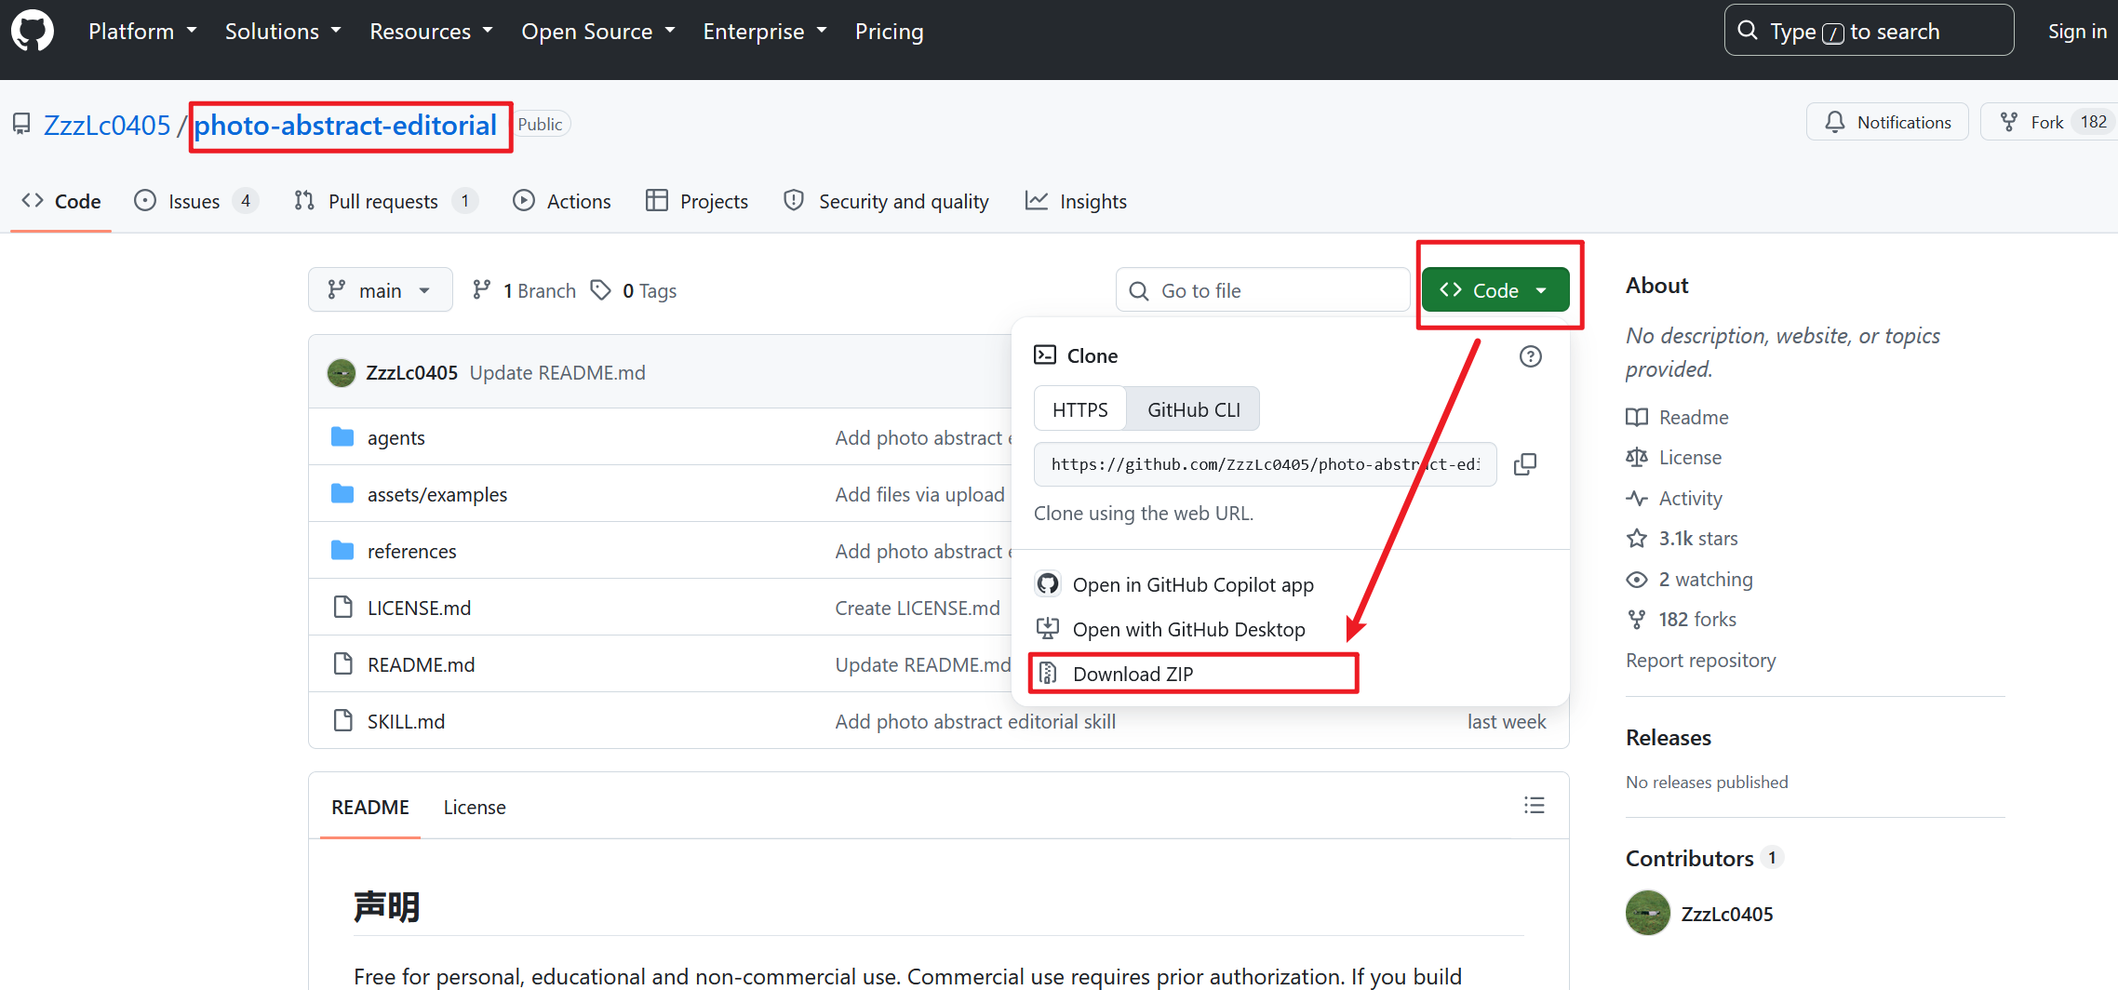Viewport: 2118px width, 990px height.
Task: Open the Projects tab
Action: click(697, 201)
